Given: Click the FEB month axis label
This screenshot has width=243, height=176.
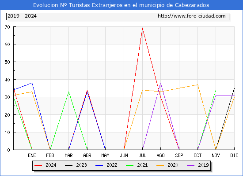Looking at the screenshot, I should coord(50,155).
